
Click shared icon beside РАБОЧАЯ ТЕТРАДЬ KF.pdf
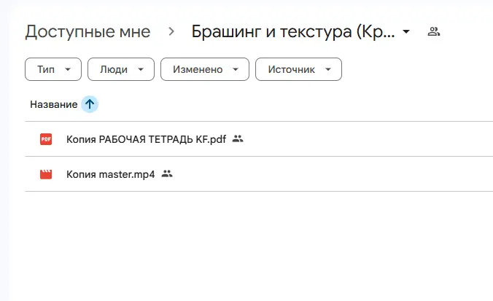tap(238, 139)
